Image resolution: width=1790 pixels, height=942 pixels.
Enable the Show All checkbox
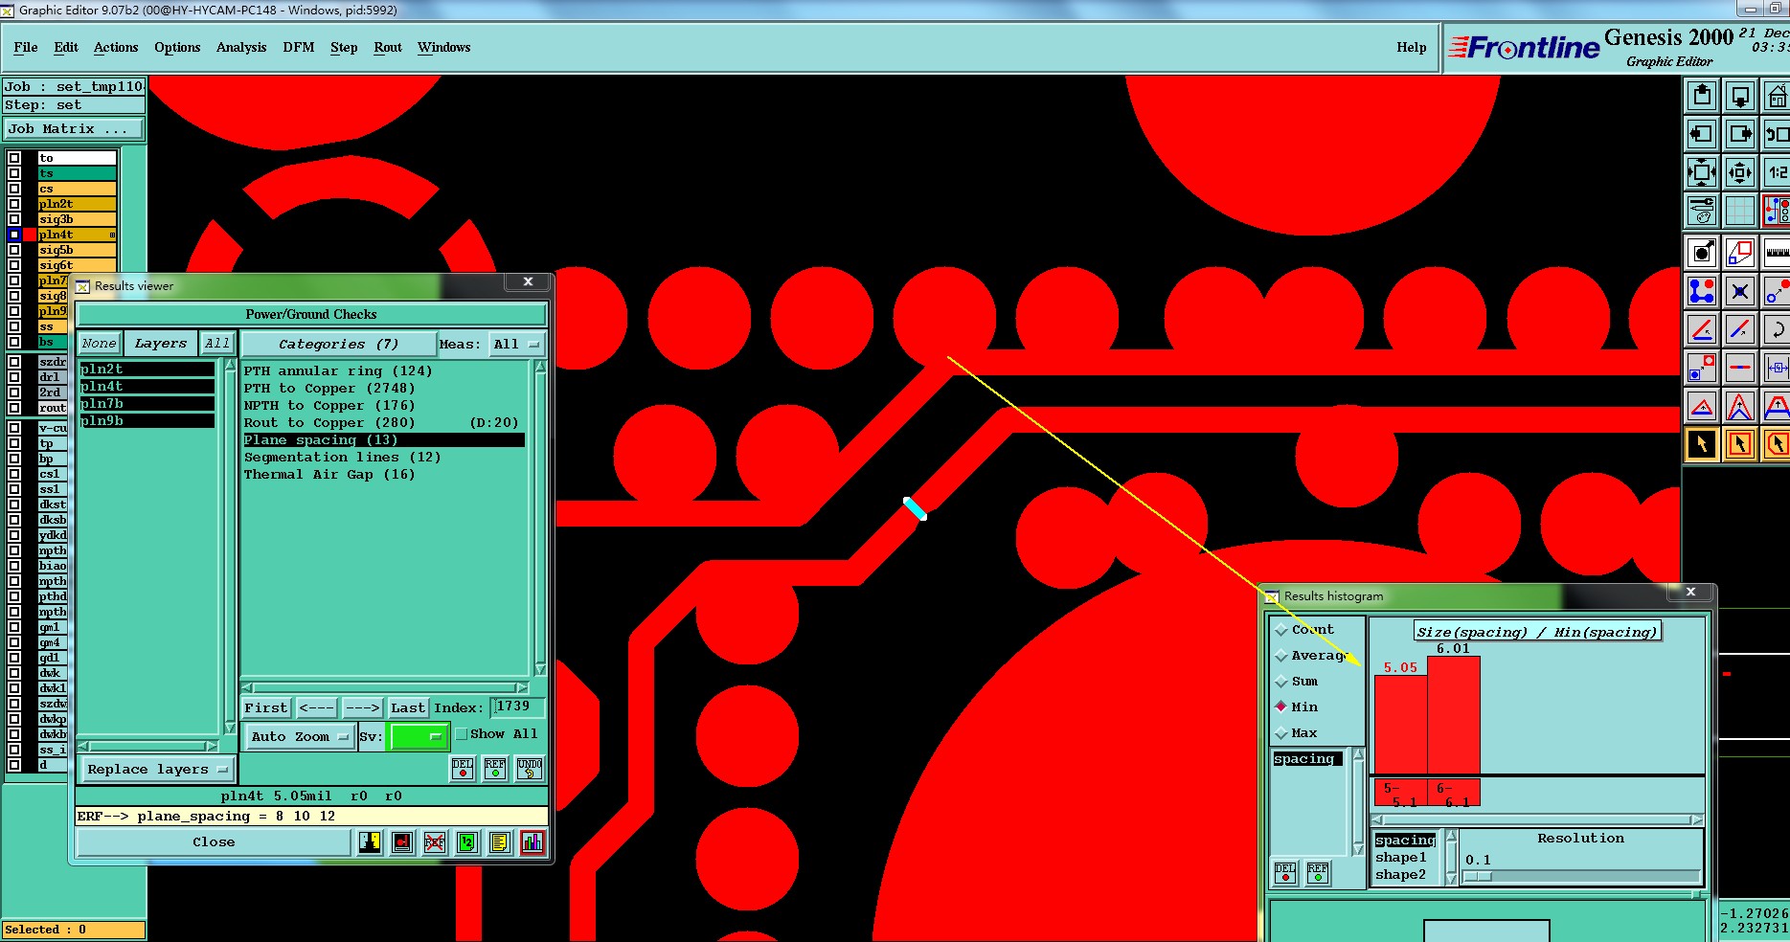462,734
